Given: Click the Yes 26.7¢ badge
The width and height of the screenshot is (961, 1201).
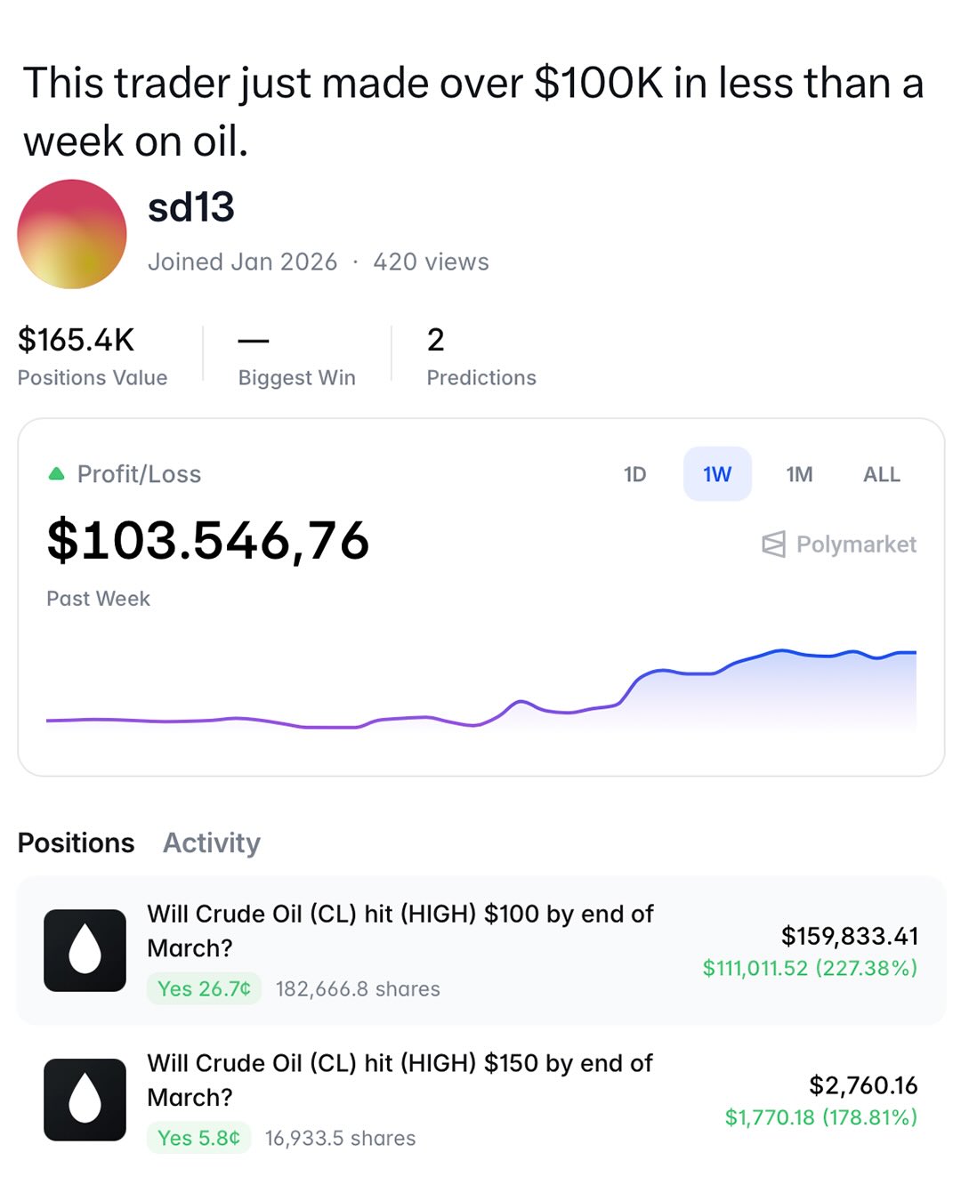Looking at the screenshot, I should pos(204,988).
